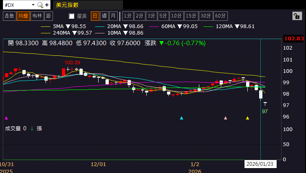Choose the 10分 interval
306x173 pixels.
point(176,16)
